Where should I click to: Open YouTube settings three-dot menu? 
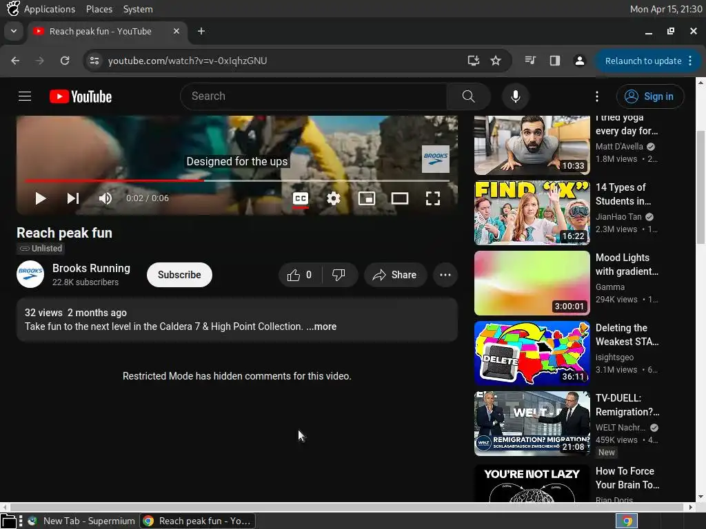(597, 96)
